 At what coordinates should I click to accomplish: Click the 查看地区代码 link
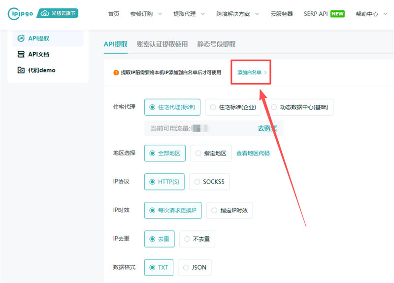tap(253, 153)
